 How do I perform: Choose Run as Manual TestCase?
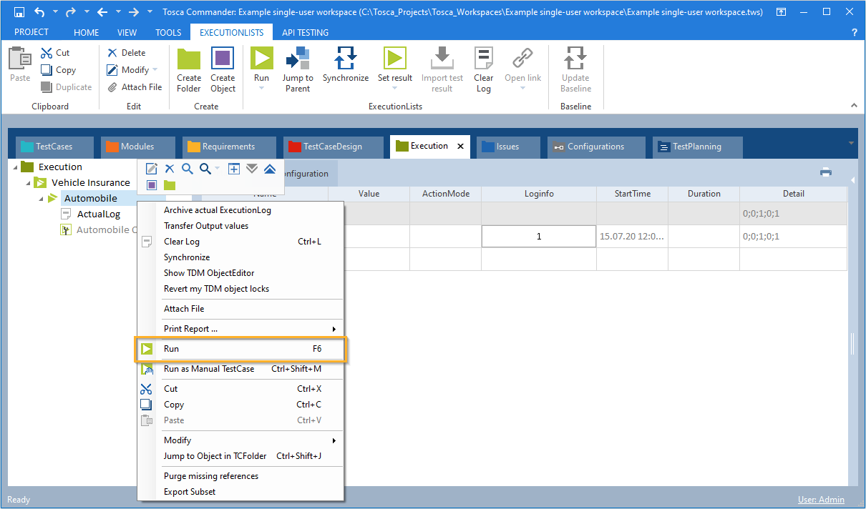pyautogui.click(x=208, y=369)
